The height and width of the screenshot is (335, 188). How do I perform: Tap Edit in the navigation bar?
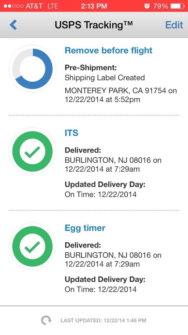(x=174, y=25)
